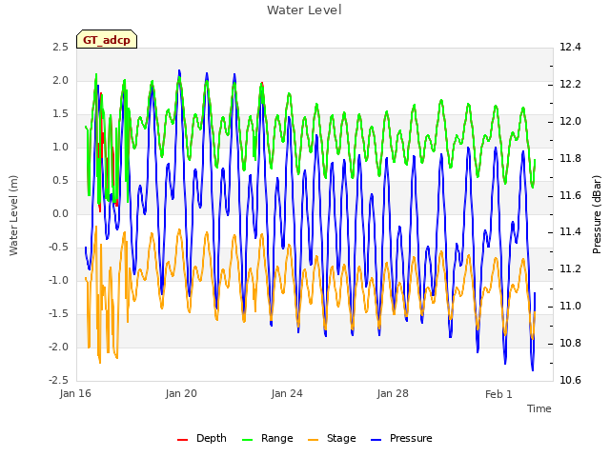Click the 11.4 pressure tick

click(570, 232)
